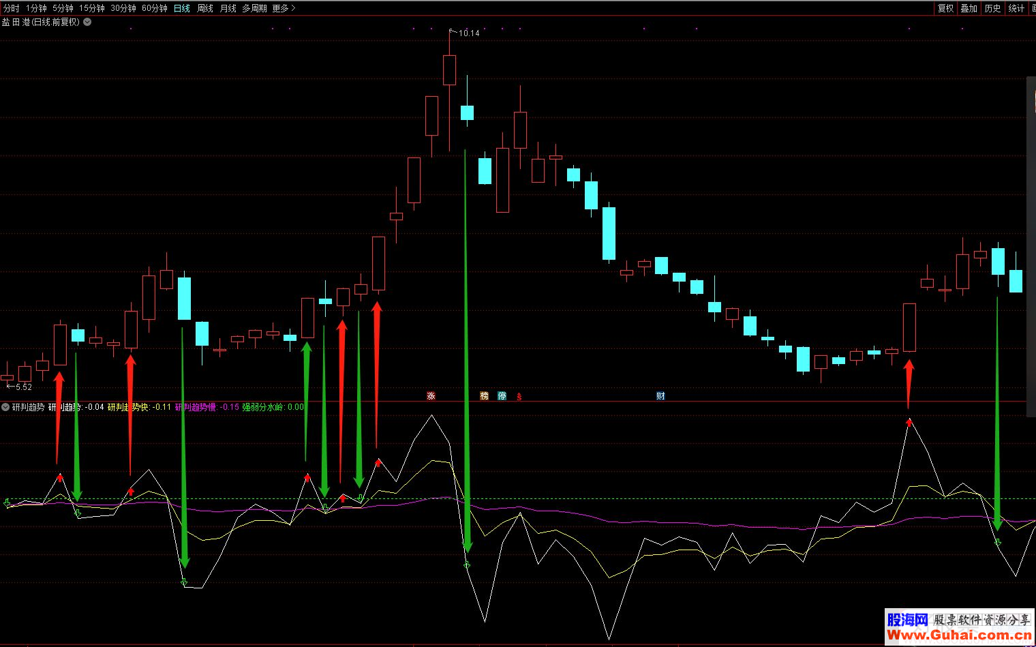Click the 研判趋势 indicator name label
The image size is (1036, 647).
(28, 407)
